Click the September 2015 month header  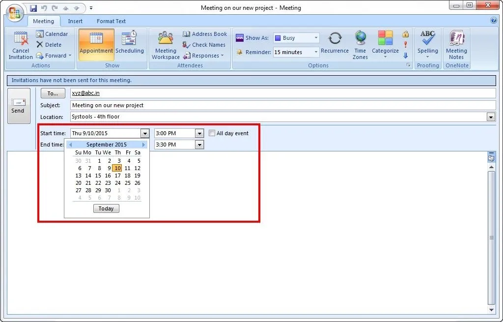tap(107, 145)
